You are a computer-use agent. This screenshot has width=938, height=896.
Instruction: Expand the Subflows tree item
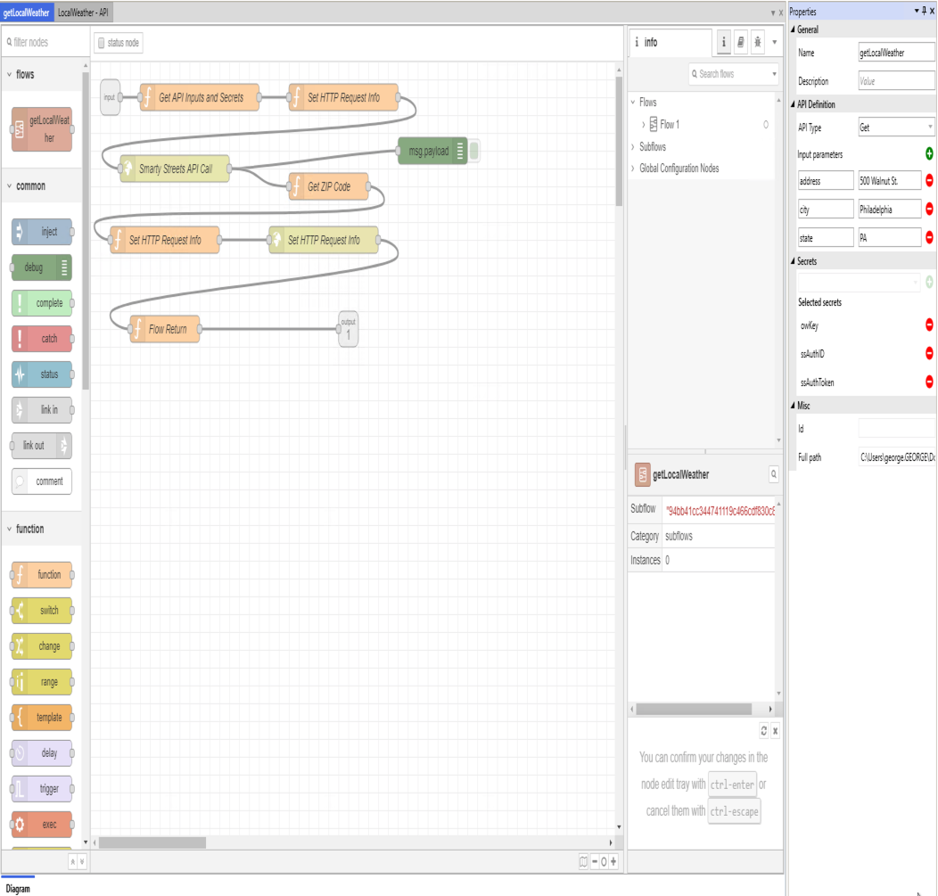(633, 147)
